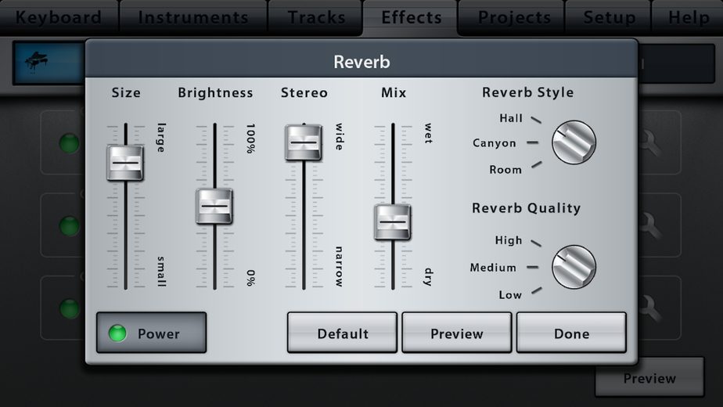Viewport: 723px width, 407px height.
Task: Set reverb quality to Low
Action: click(x=510, y=295)
